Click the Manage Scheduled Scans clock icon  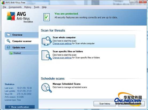[x=47, y=88]
